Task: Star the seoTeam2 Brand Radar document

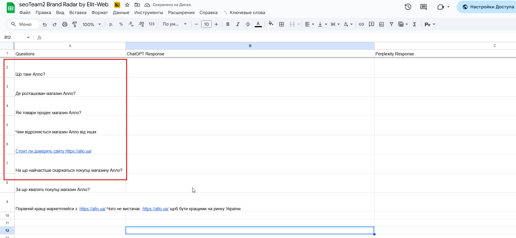Action: 127,5
